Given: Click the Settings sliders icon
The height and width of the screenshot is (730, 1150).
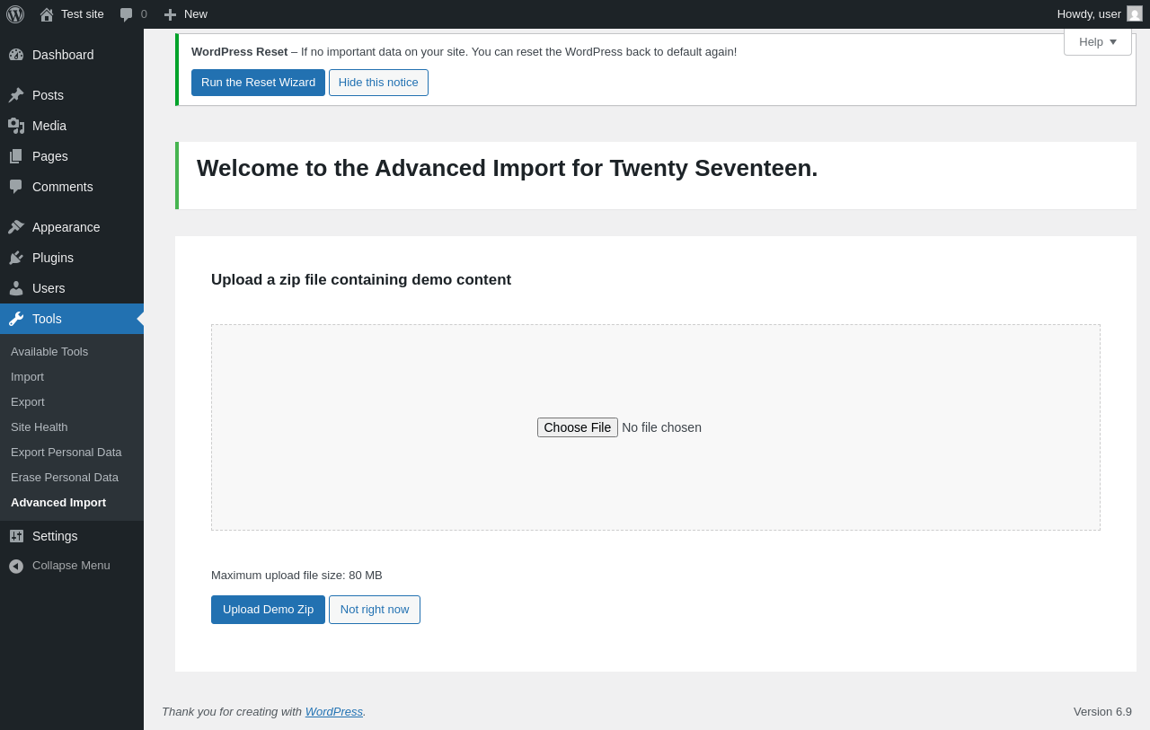Looking at the screenshot, I should click(16, 536).
